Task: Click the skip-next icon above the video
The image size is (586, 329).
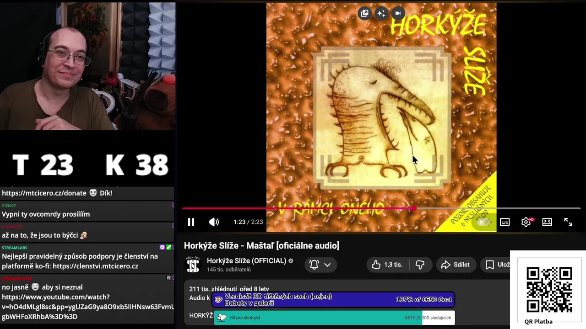Action: point(398,13)
